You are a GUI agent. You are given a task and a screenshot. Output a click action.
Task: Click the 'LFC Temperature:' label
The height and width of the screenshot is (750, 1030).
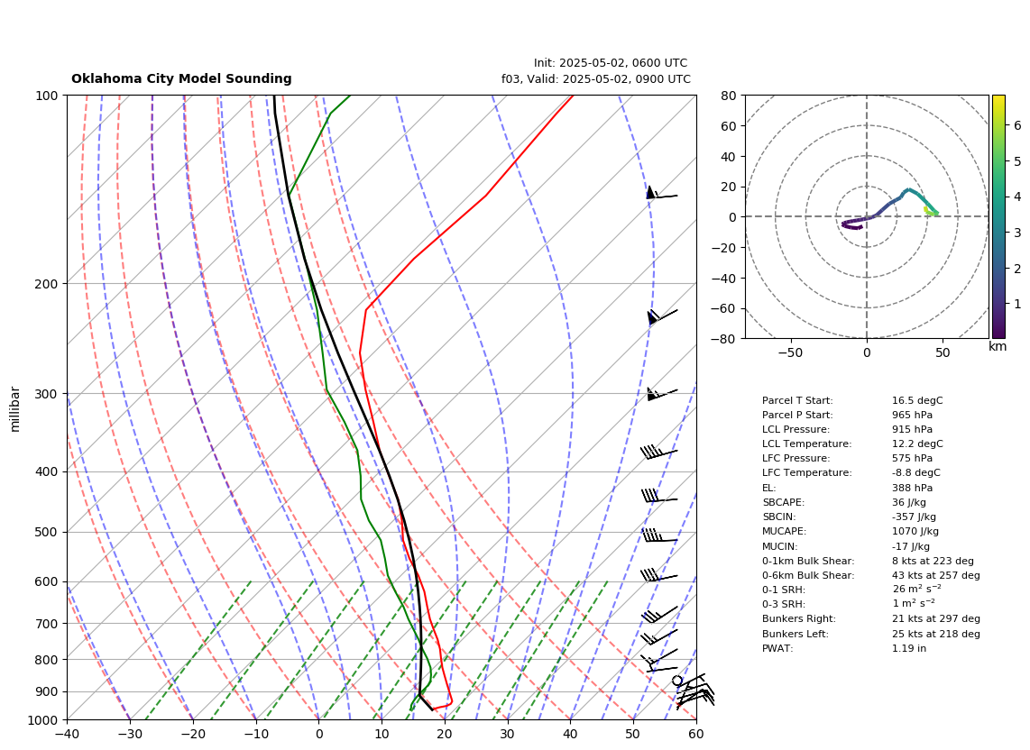tap(806, 473)
